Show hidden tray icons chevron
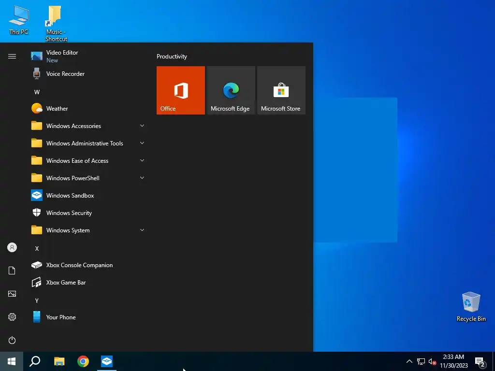 (409, 361)
